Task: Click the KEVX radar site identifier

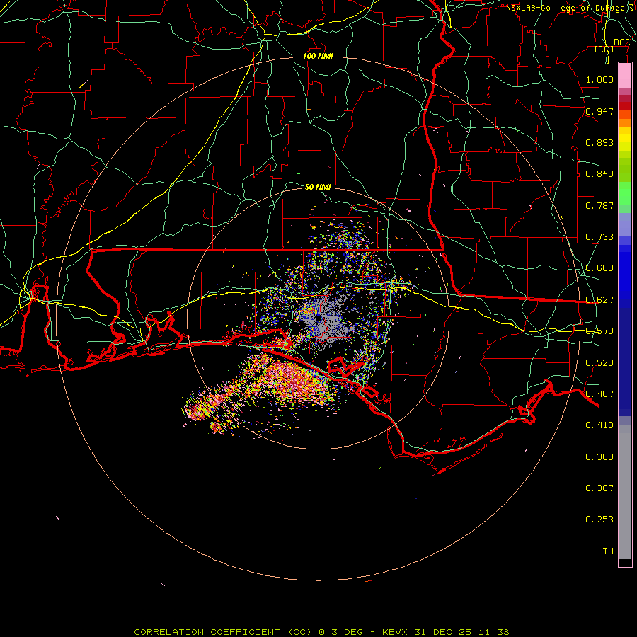Action: tap(396, 632)
